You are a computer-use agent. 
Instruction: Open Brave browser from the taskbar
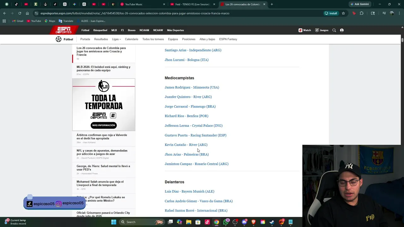253,222
